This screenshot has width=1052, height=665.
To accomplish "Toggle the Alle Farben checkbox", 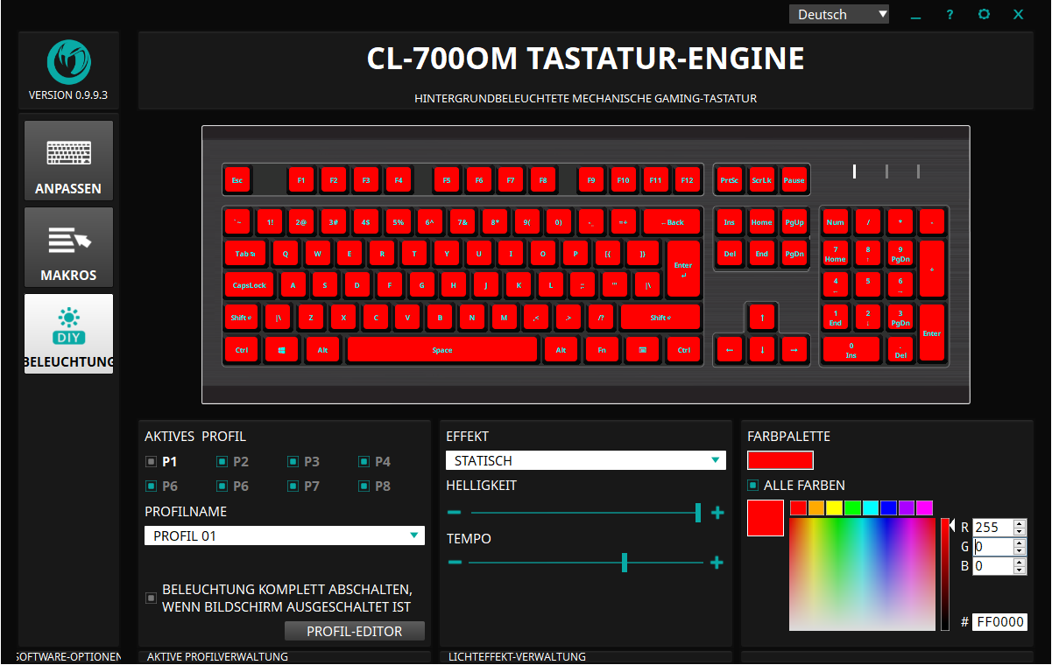I will click(753, 486).
